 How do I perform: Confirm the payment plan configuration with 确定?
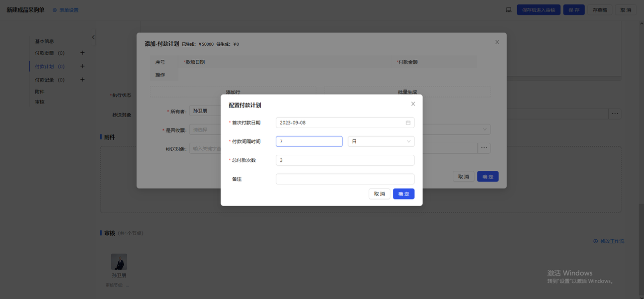point(404,194)
